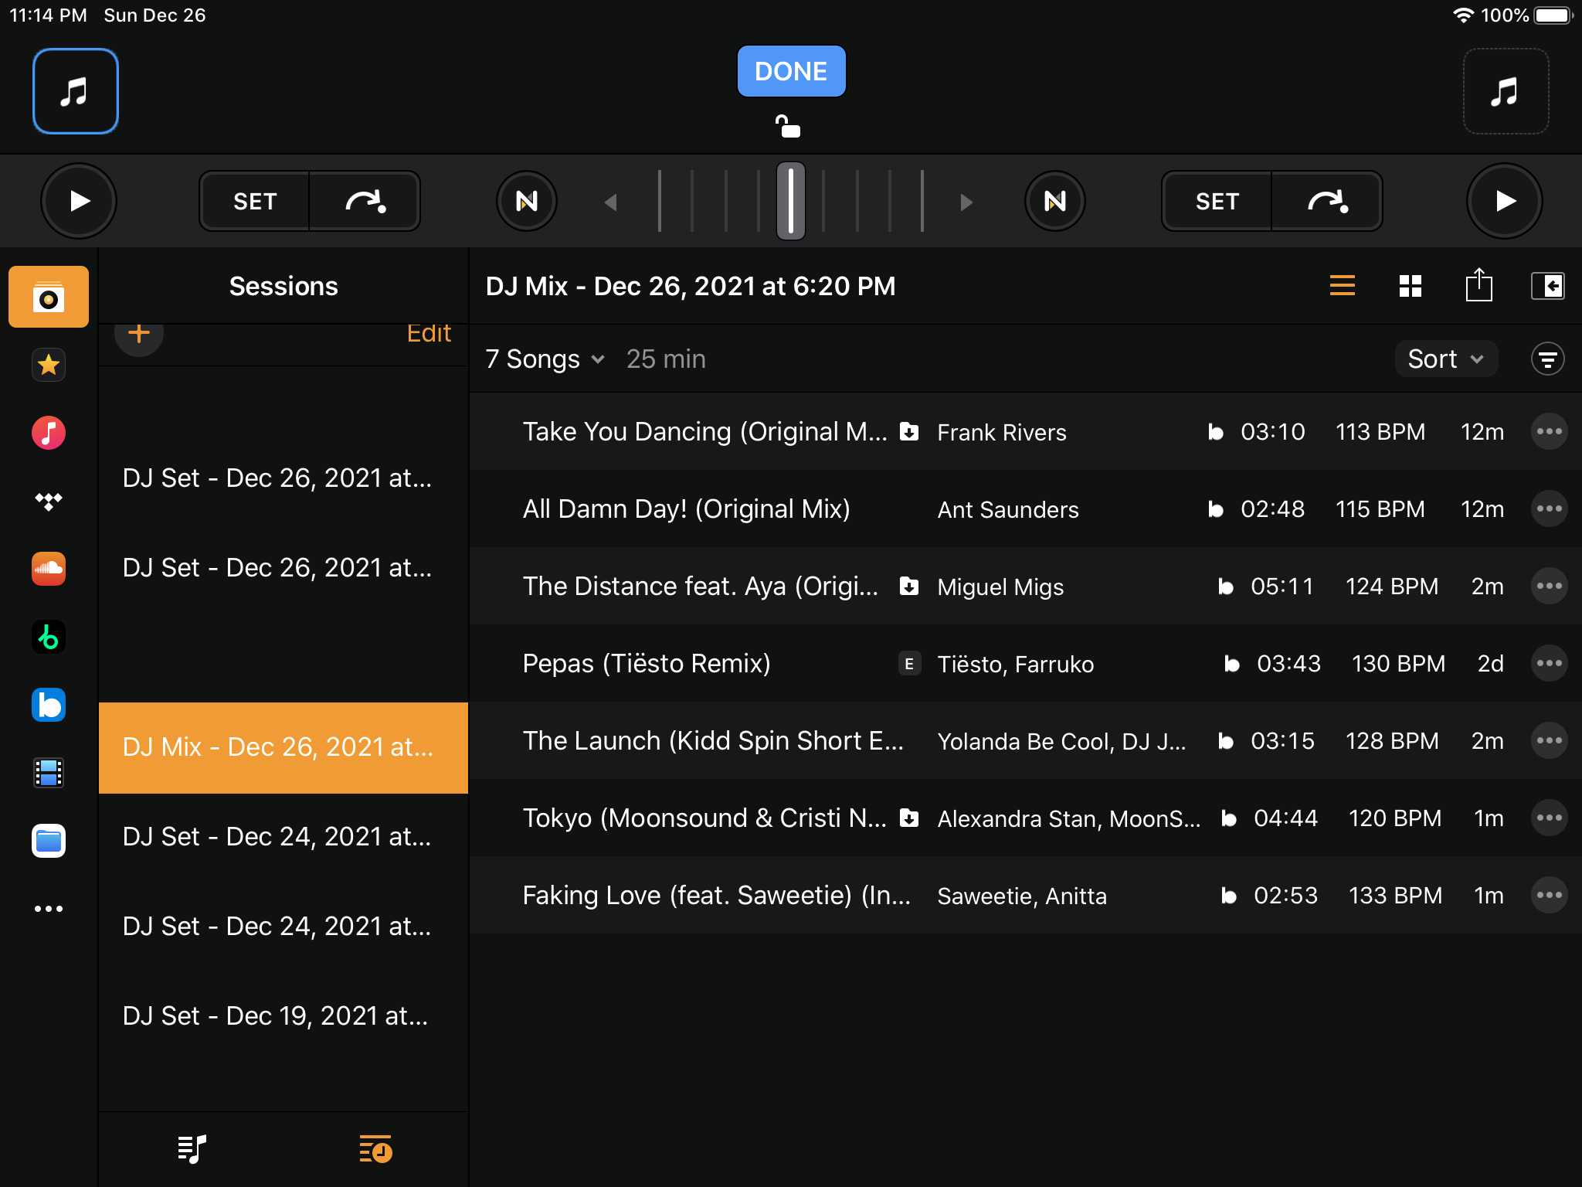The height and width of the screenshot is (1187, 1582).
Task: Select first DJ Set Dec 24 session
Action: pyautogui.click(x=283, y=837)
